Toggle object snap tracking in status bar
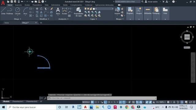This screenshot has width=196, height=110. point(120,102)
